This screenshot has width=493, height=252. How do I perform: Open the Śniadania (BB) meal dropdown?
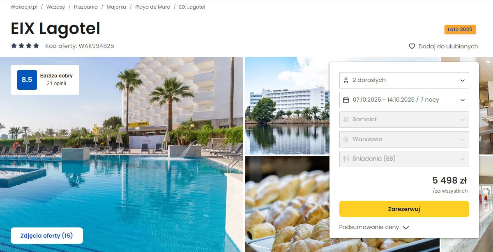[x=404, y=159]
